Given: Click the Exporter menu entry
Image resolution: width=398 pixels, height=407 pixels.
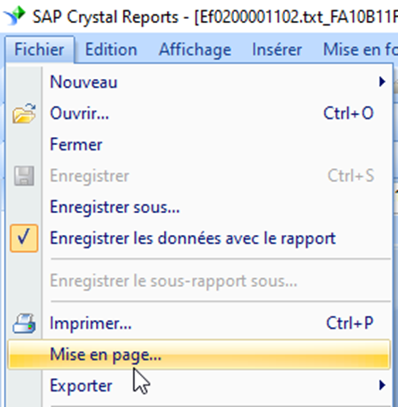Looking at the screenshot, I should pos(81,385).
